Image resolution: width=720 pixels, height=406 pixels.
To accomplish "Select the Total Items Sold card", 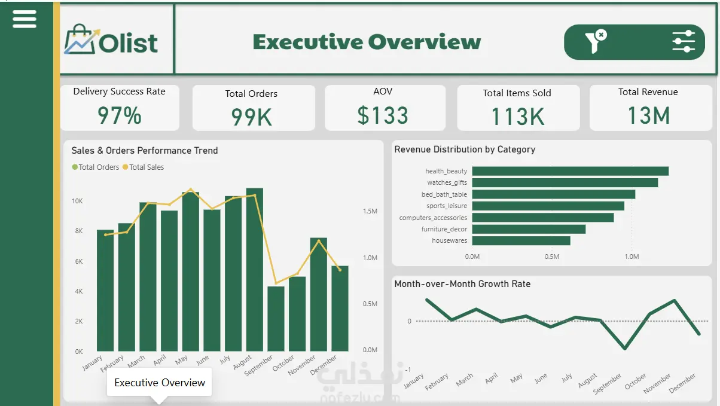I will click(518, 108).
